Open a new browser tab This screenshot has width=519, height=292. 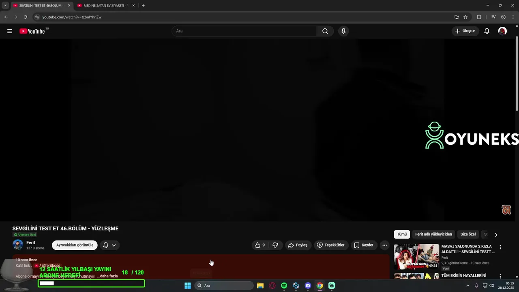(x=143, y=6)
